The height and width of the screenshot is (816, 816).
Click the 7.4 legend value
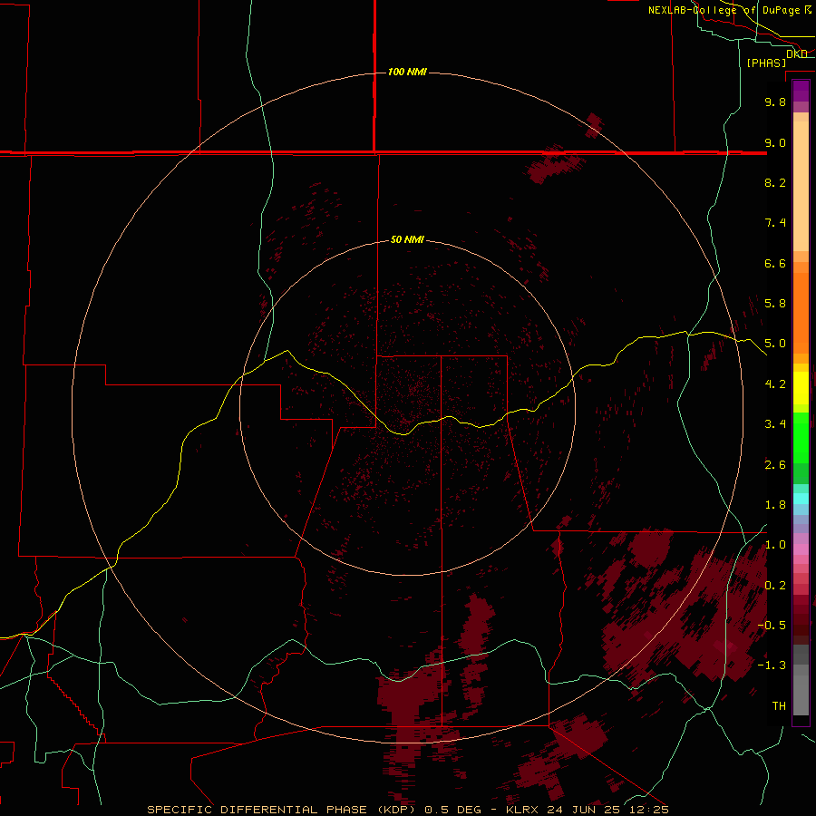click(775, 223)
